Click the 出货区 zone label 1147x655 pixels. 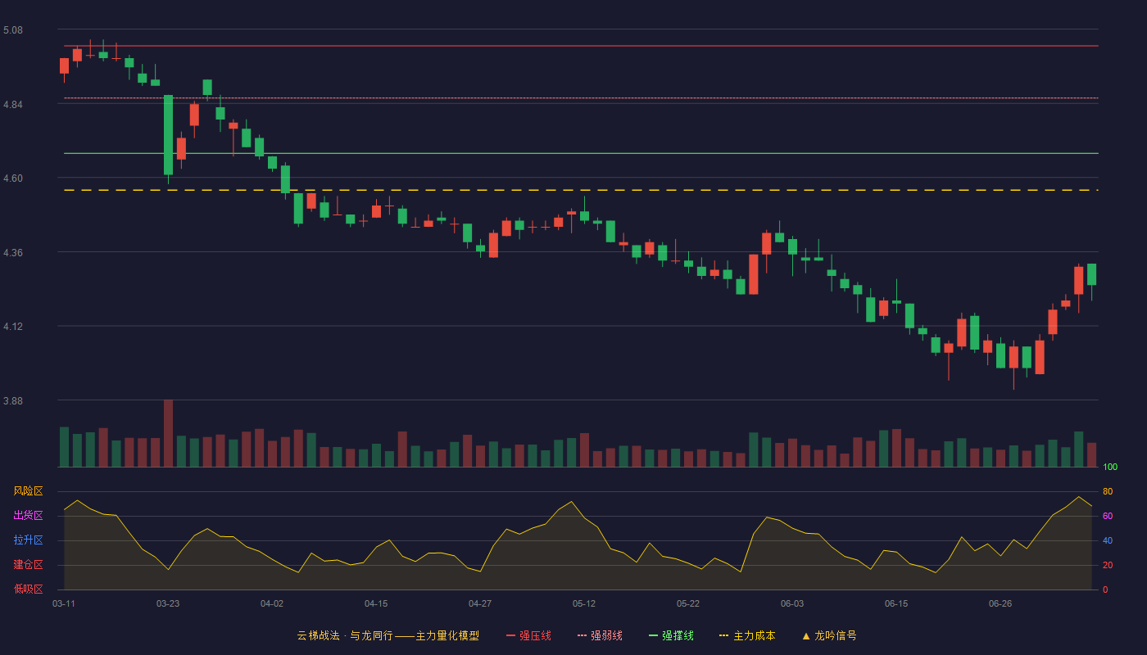click(29, 516)
